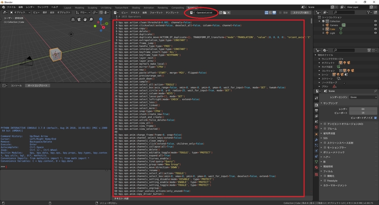Open the Active Tool settings tab icon
The image size is (379, 205).
316,98
